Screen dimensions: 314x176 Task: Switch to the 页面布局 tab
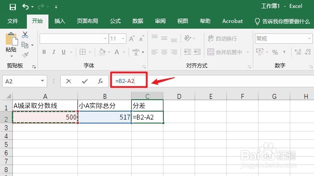click(x=88, y=21)
